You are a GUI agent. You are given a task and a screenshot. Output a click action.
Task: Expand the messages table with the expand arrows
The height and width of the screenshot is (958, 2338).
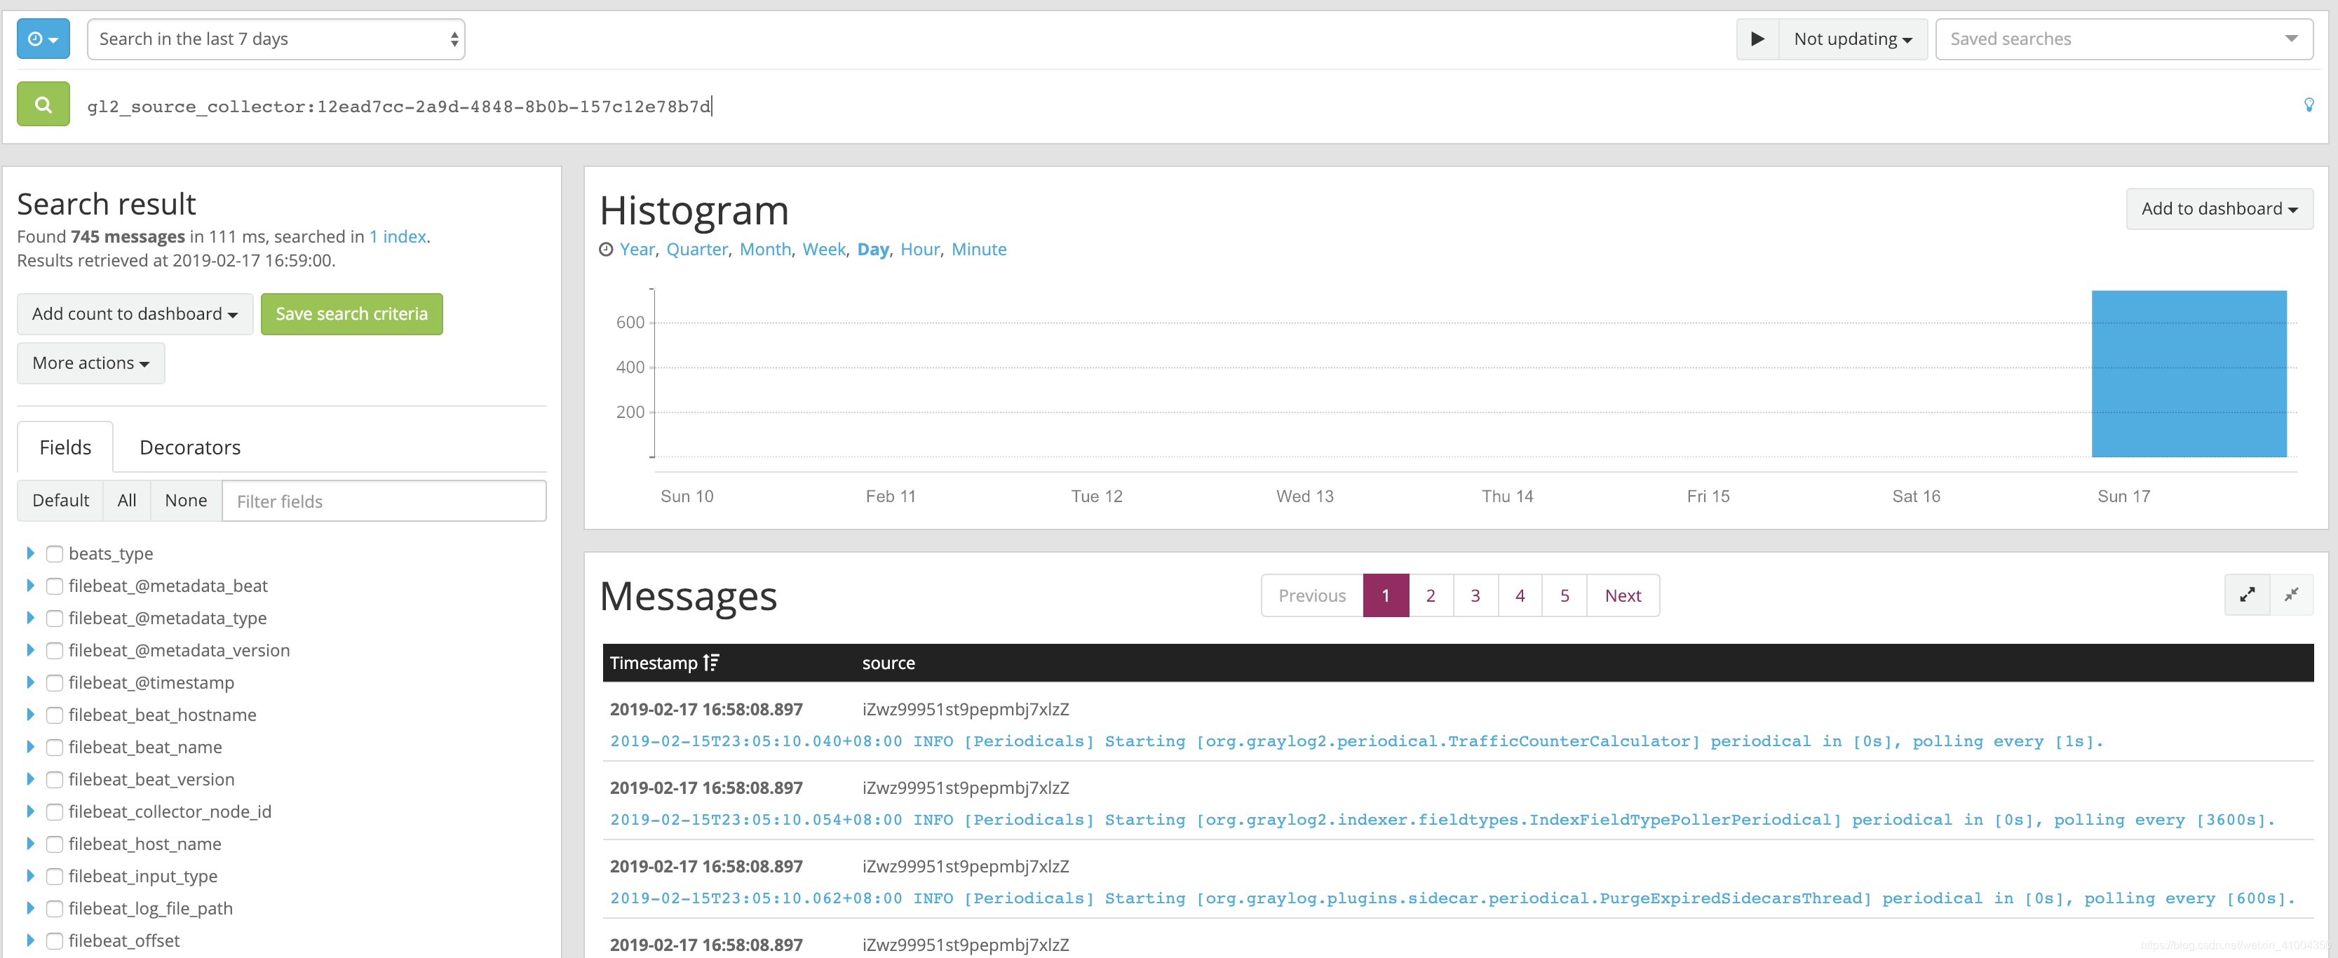pyautogui.click(x=2246, y=595)
